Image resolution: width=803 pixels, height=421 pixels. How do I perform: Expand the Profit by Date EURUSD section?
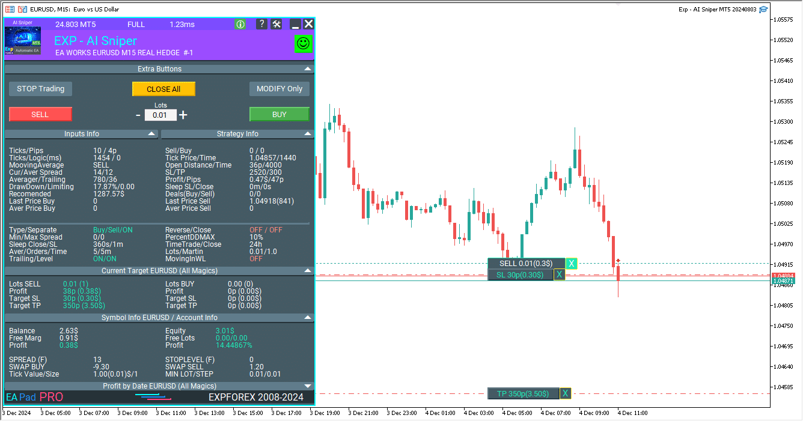coord(308,386)
